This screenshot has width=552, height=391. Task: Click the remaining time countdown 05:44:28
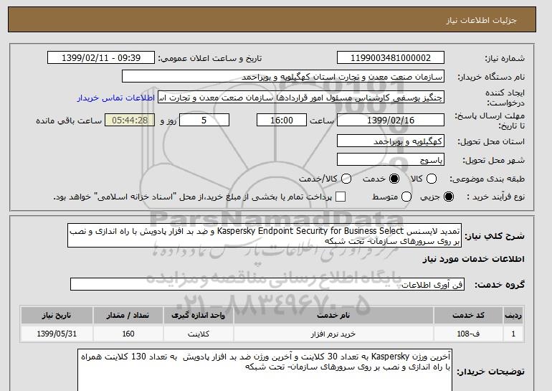(x=130, y=120)
